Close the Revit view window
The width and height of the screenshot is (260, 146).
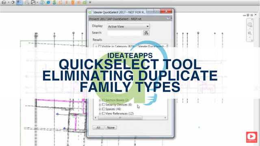point(251,15)
